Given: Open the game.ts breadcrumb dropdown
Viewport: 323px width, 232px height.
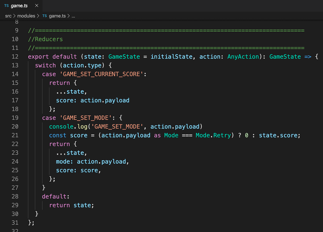Looking at the screenshot, I should [x=57, y=16].
